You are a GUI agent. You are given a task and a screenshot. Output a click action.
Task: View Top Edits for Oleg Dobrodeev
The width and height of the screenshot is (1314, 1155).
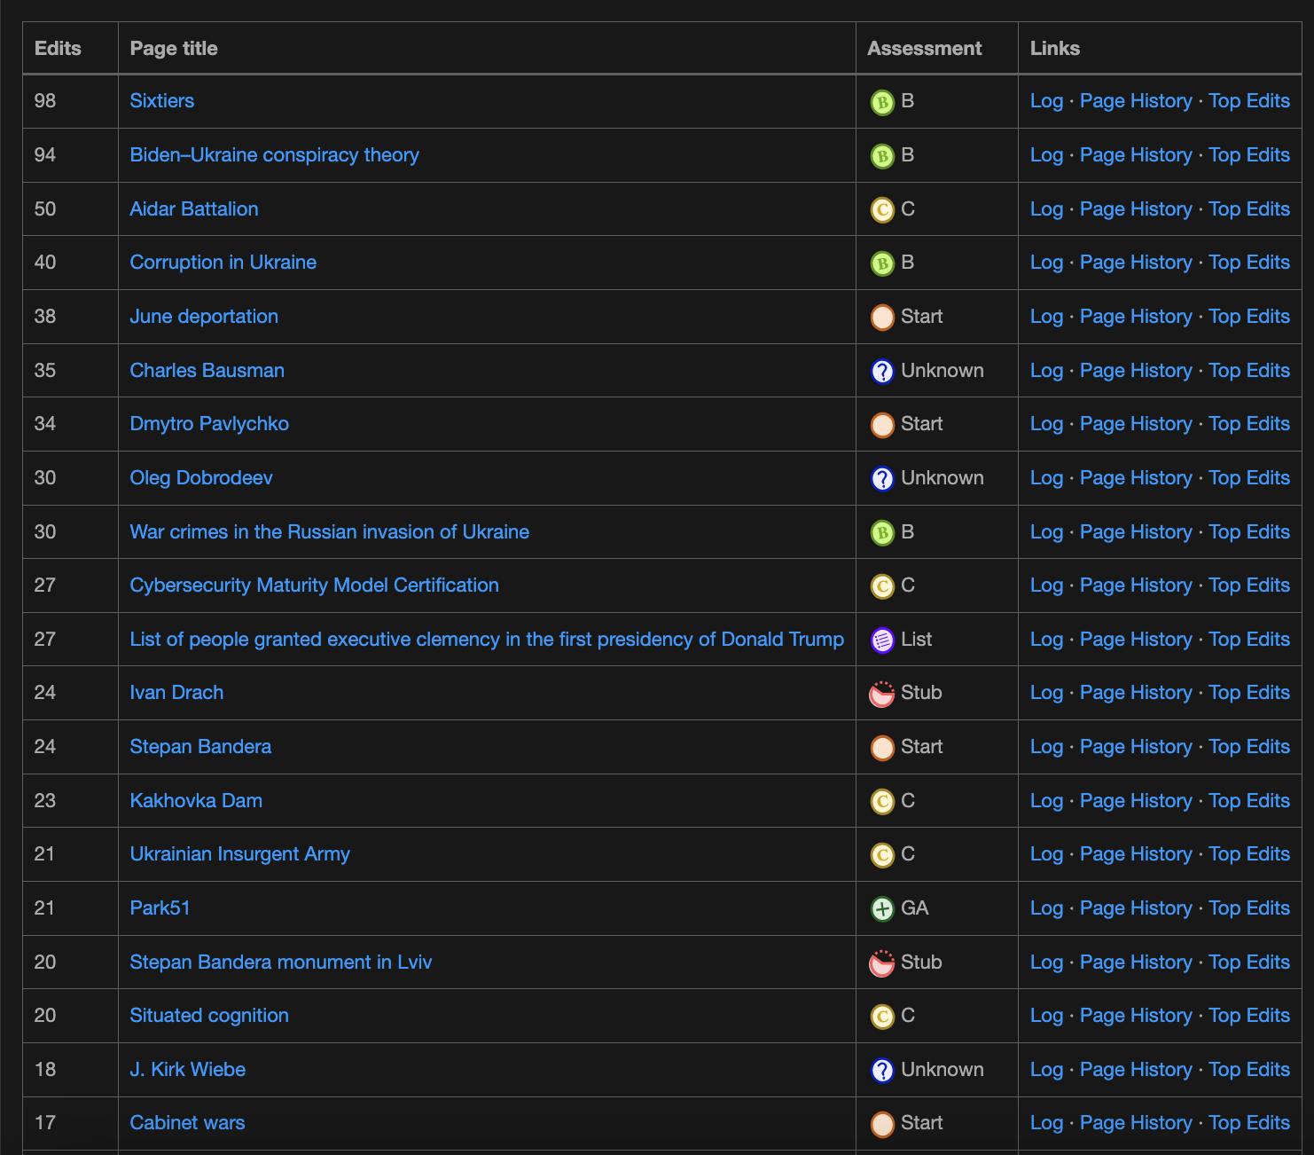click(x=1249, y=478)
